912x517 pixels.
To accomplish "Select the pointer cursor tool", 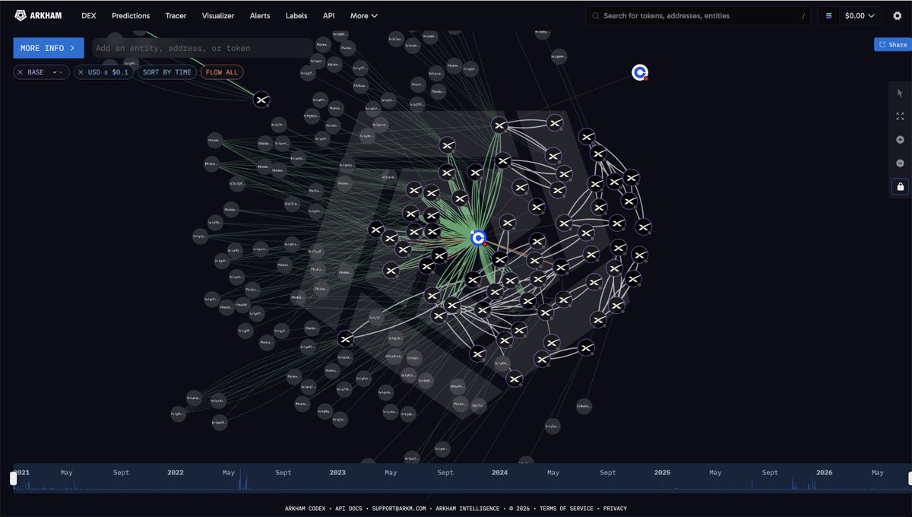I will tap(900, 93).
